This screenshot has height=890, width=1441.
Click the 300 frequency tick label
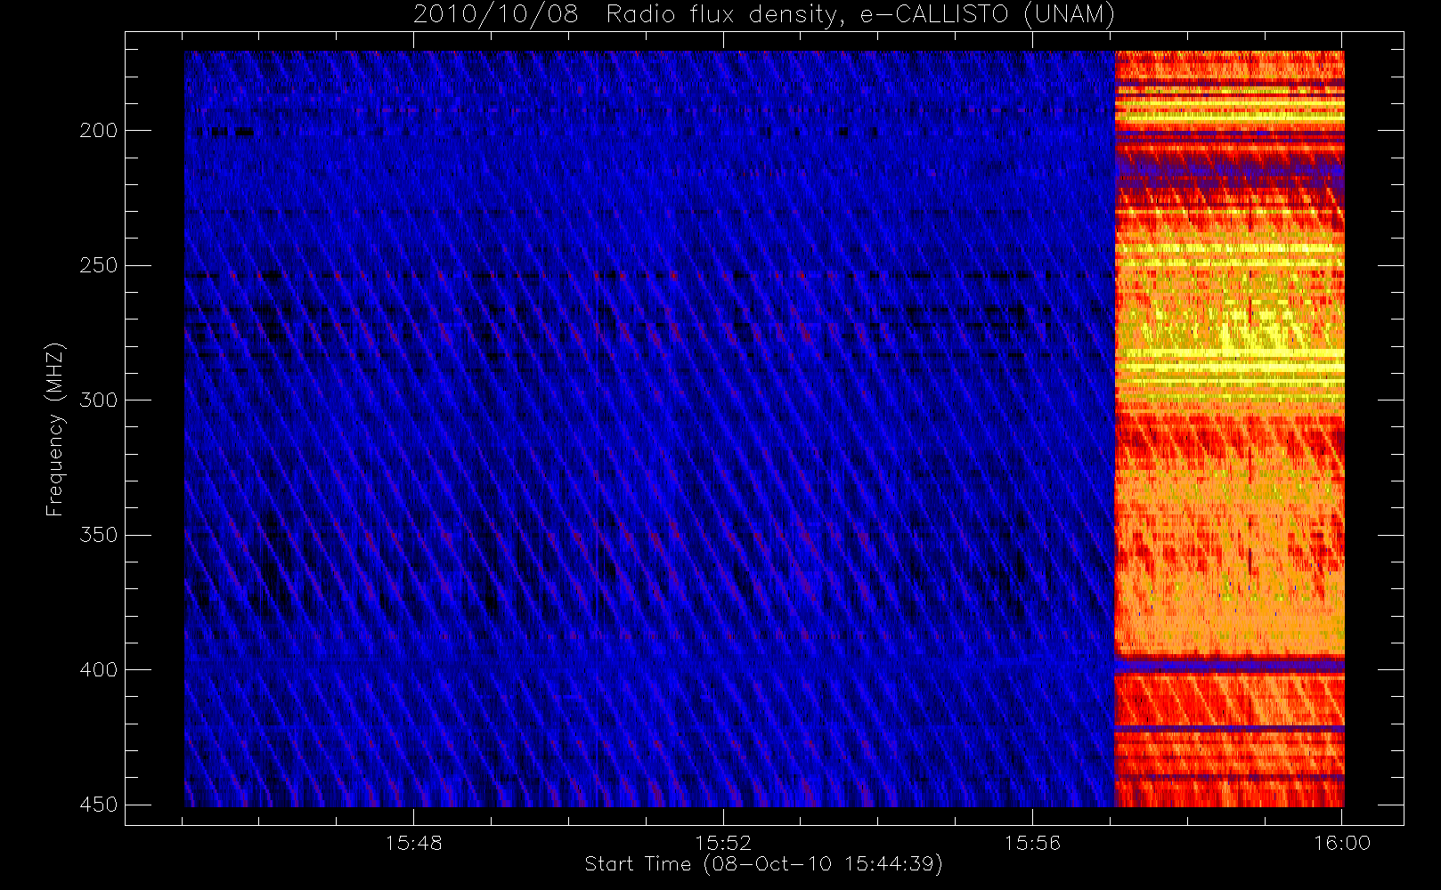point(98,400)
